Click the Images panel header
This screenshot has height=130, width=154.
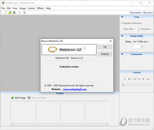tap(60, 93)
